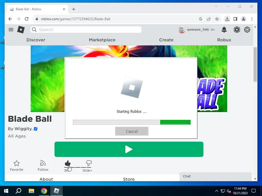Click the qweqwe_946 username link
Screen dimensions: 262x196
coord(198,30)
